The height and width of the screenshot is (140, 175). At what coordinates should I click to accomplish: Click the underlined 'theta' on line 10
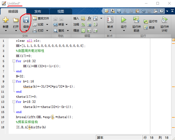click(28, 87)
